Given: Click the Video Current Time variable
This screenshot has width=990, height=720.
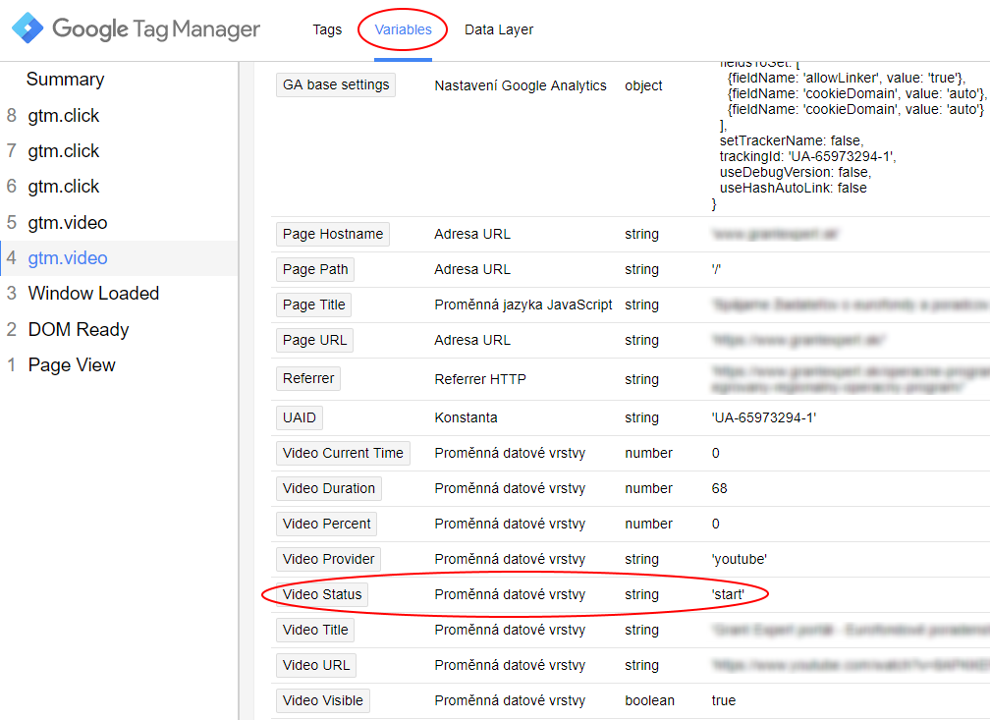Looking at the screenshot, I should click(x=343, y=453).
